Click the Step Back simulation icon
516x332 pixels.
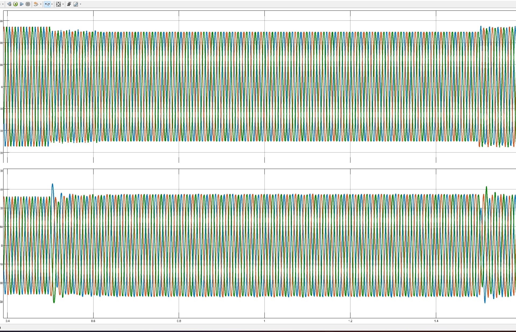pos(9,4)
